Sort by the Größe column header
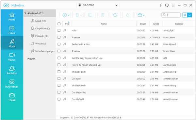This screenshot has width=196, height=120. coord(156,24)
